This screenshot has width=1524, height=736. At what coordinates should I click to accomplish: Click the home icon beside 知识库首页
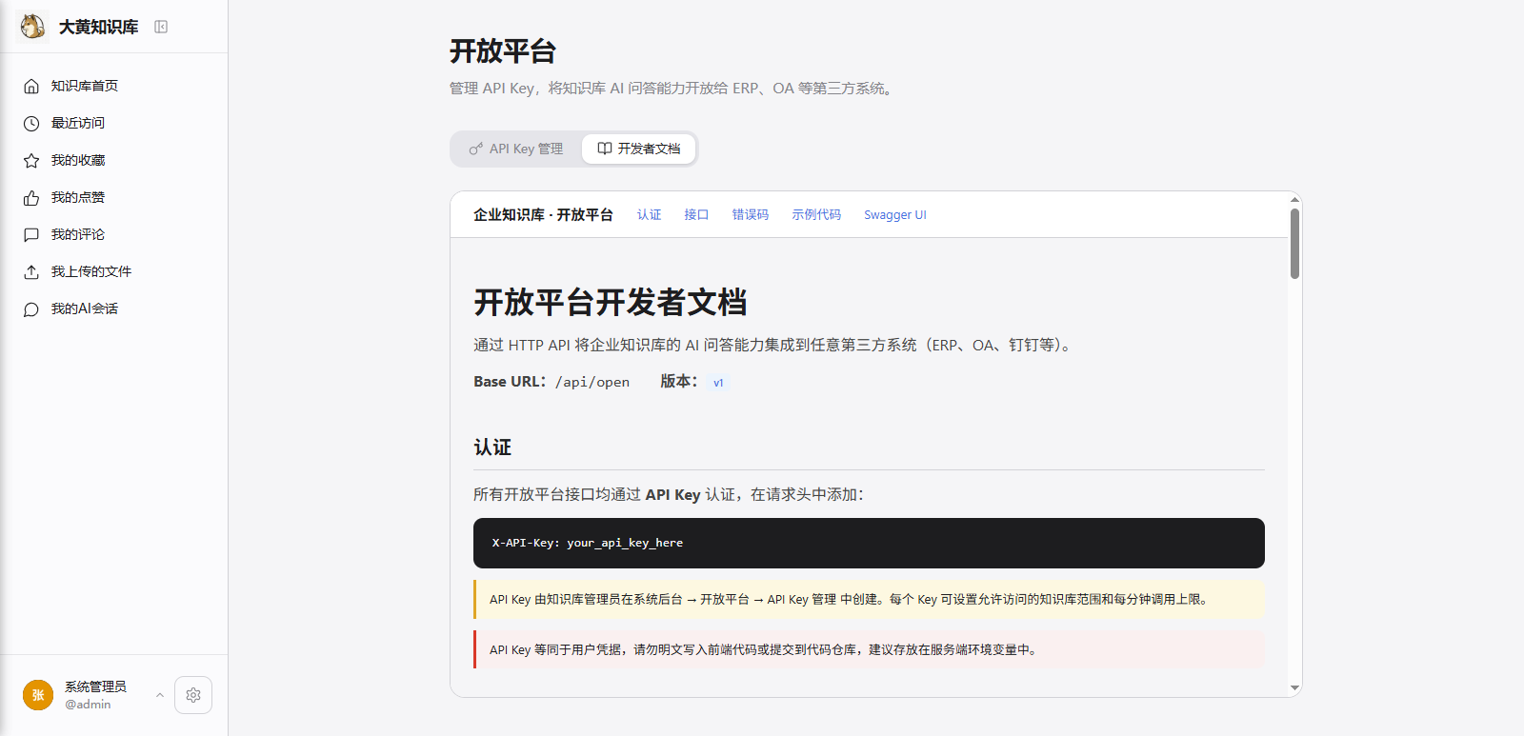click(31, 86)
